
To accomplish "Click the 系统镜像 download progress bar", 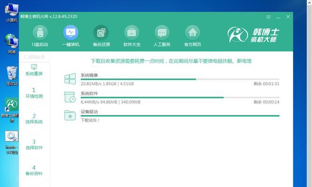I will point(180,79).
